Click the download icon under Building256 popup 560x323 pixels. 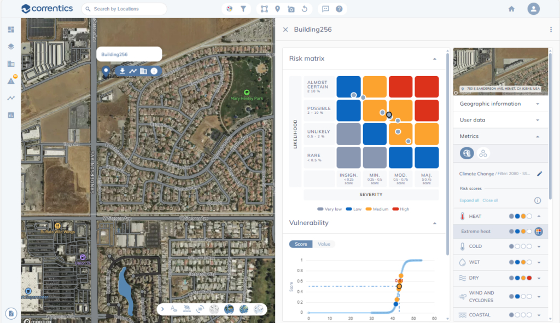click(x=122, y=71)
